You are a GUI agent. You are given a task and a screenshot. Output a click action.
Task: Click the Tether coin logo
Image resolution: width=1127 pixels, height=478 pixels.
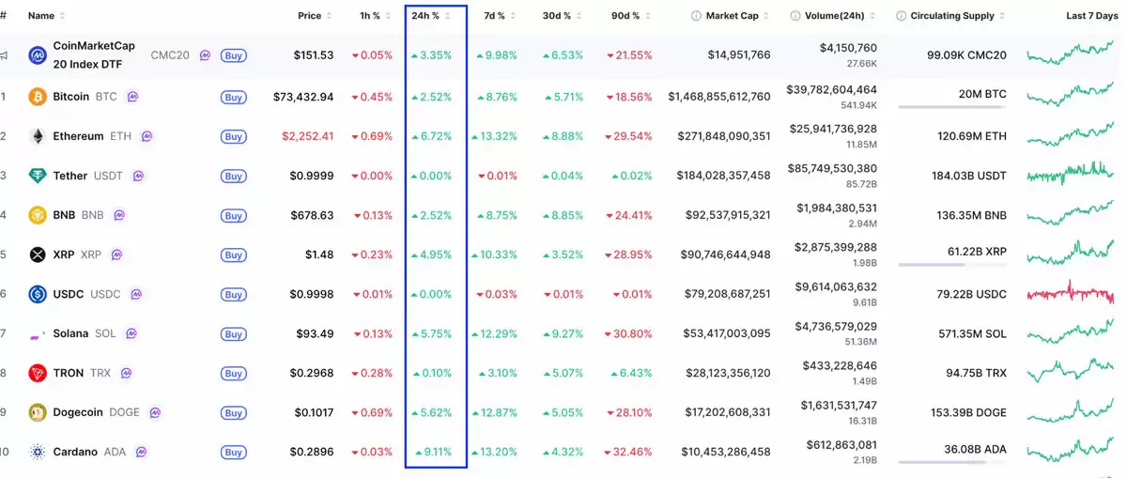(38, 176)
